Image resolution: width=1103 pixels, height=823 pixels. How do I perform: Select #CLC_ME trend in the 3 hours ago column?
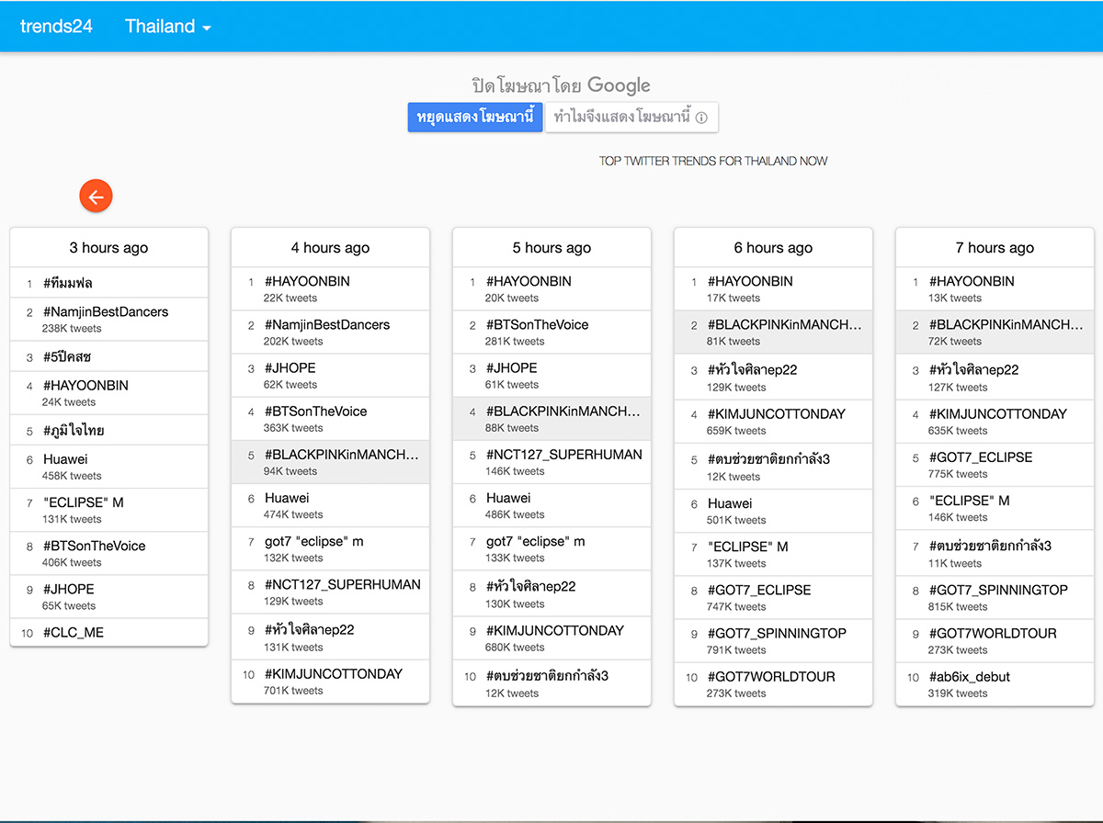pyautogui.click(x=74, y=633)
